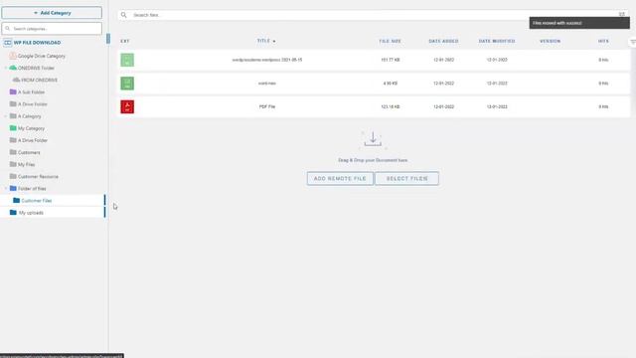636x358 pixels.
Task: Click the search files magnifier icon
Action: (x=123, y=15)
